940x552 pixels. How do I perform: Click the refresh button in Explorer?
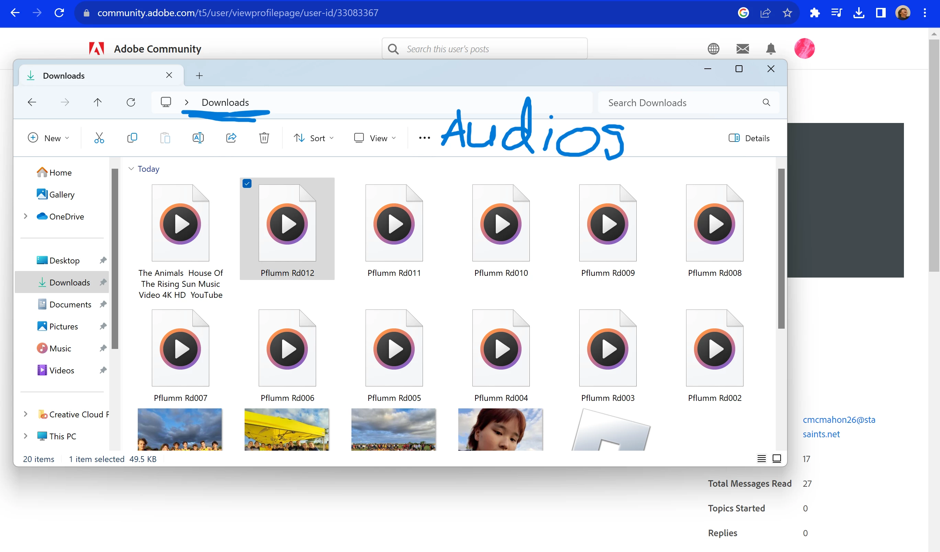tap(131, 102)
